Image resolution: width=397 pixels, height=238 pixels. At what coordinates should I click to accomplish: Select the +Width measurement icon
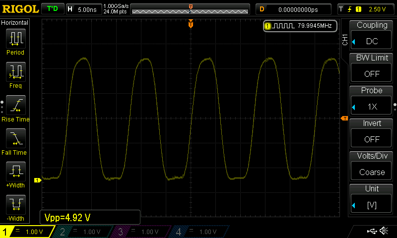click(16, 171)
